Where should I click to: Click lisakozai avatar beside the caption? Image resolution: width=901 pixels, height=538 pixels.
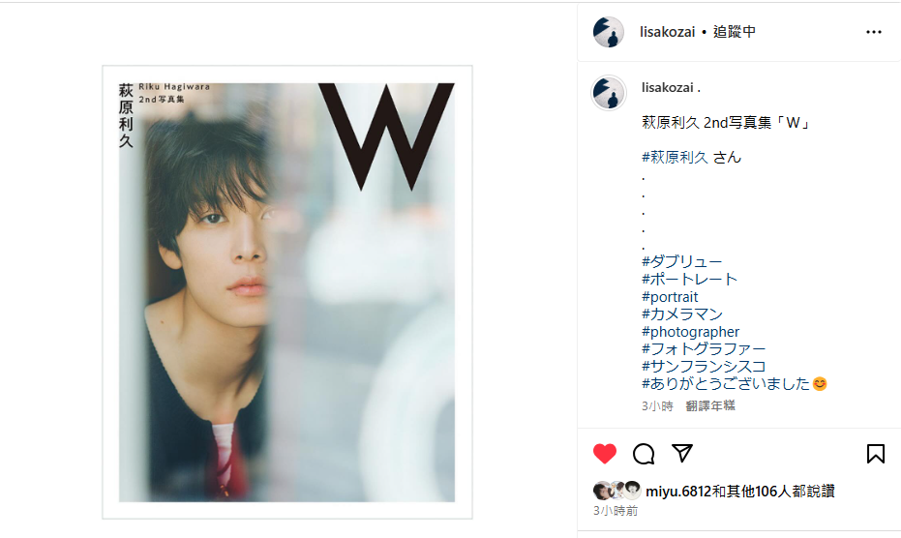click(x=609, y=92)
